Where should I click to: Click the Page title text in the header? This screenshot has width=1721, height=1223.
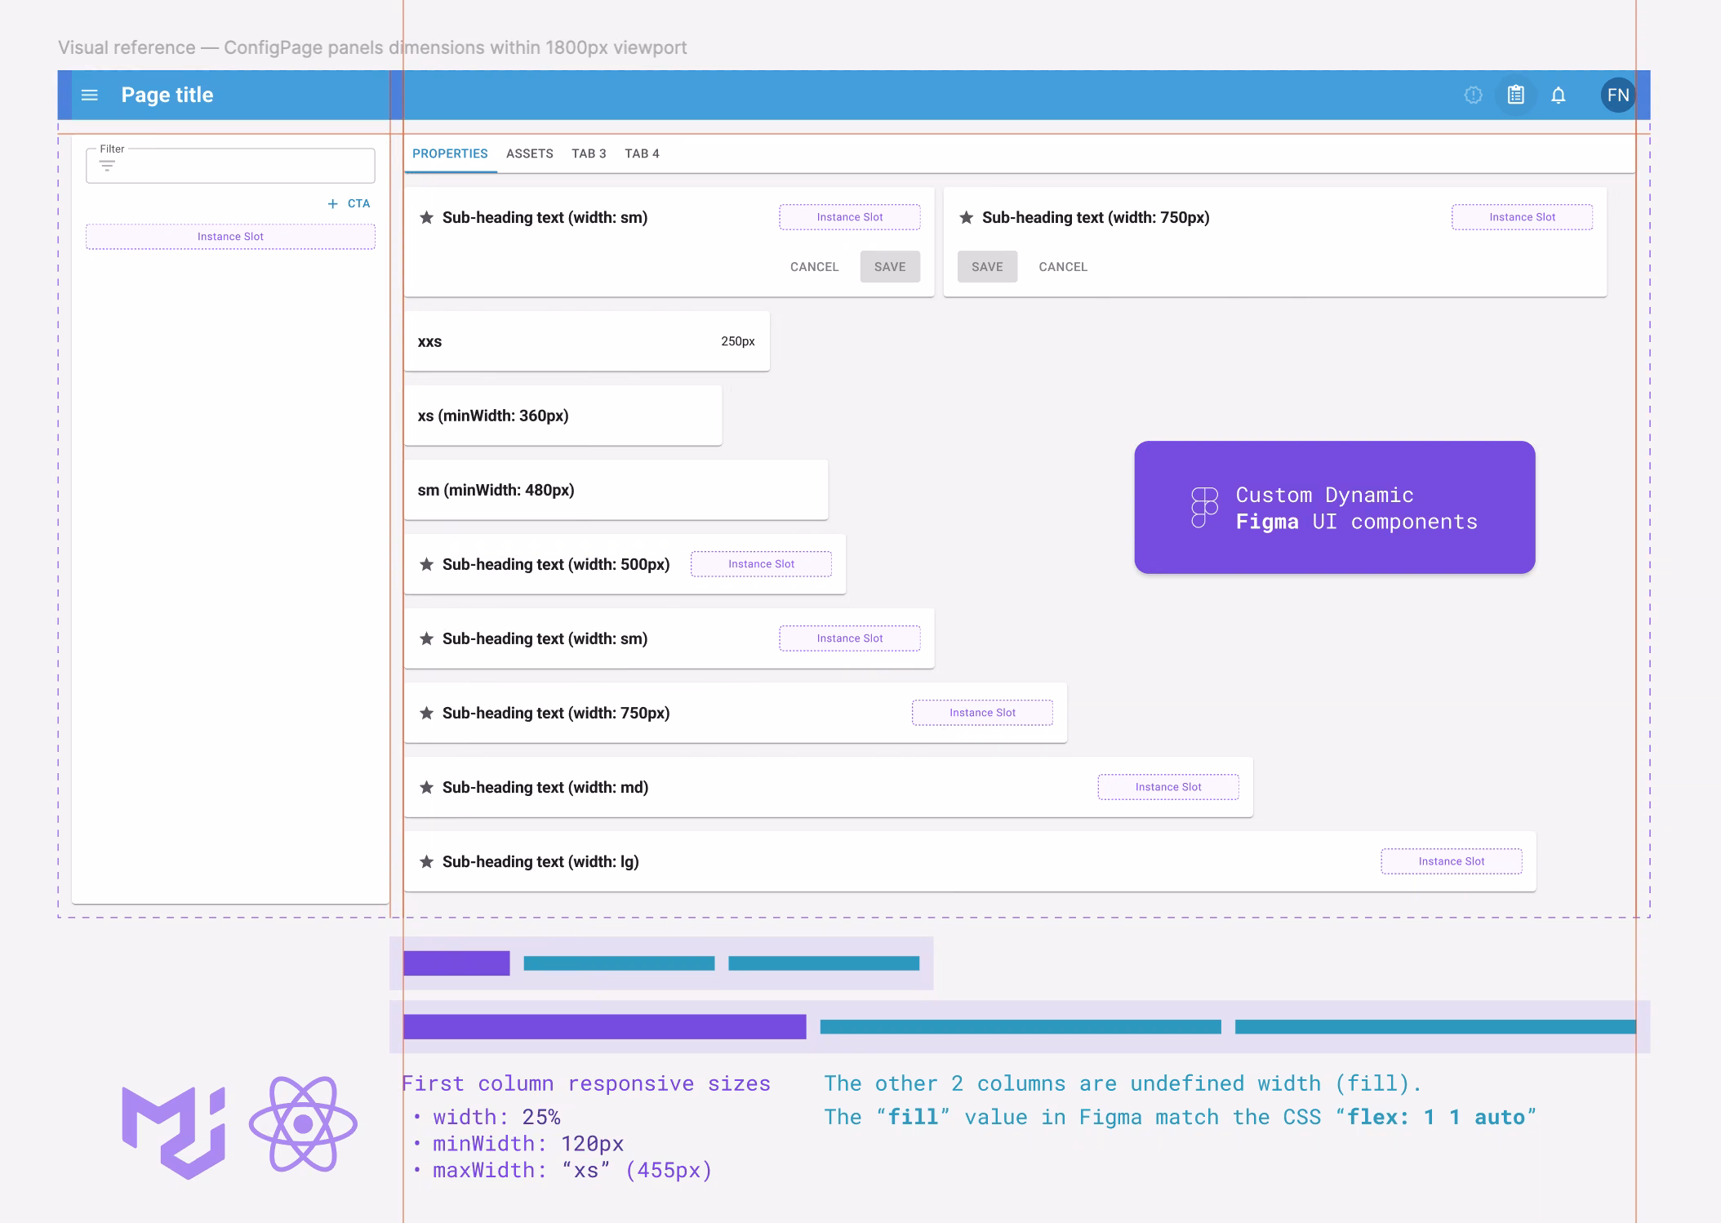click(167, 96)
